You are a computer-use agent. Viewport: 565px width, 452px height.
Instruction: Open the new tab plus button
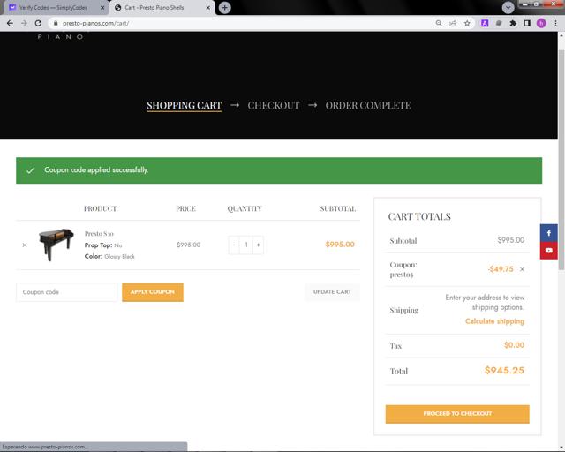point(224,8)
